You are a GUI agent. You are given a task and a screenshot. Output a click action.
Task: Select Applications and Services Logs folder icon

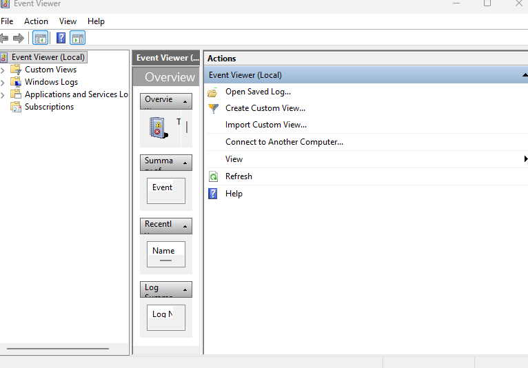tap(16, 94)
